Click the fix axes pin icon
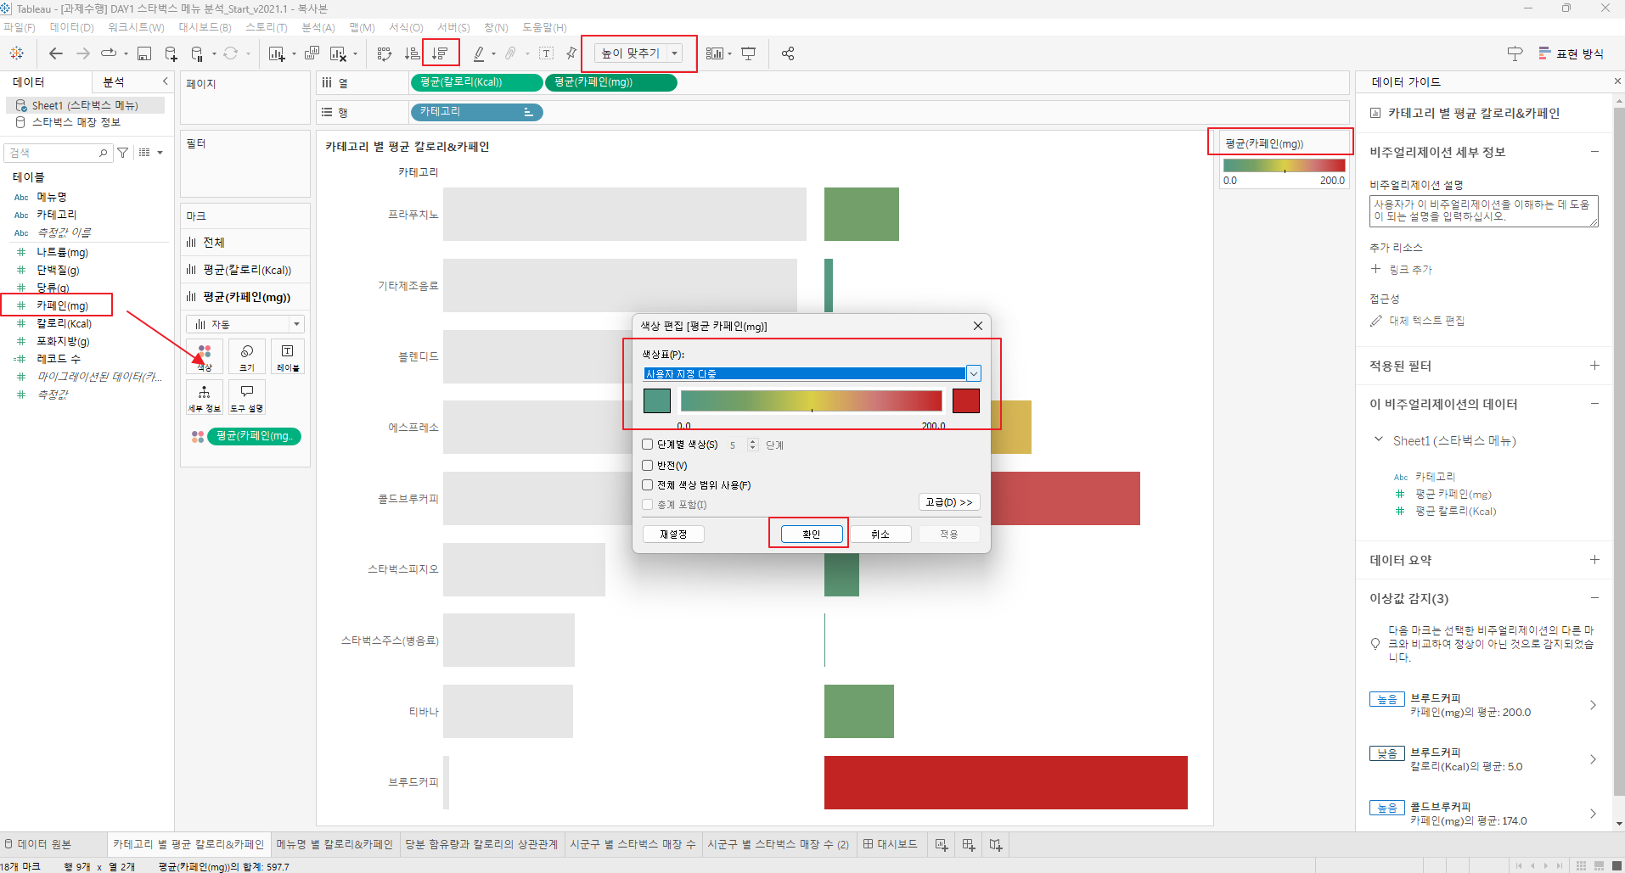1625x873 pixels. 571,53
